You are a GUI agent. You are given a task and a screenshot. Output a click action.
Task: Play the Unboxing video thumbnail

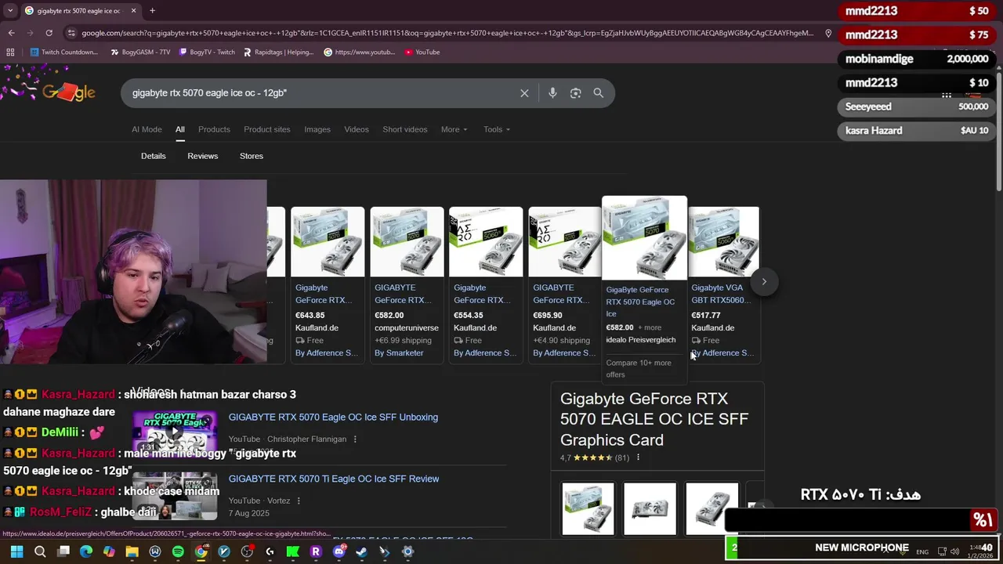point(174,432)
